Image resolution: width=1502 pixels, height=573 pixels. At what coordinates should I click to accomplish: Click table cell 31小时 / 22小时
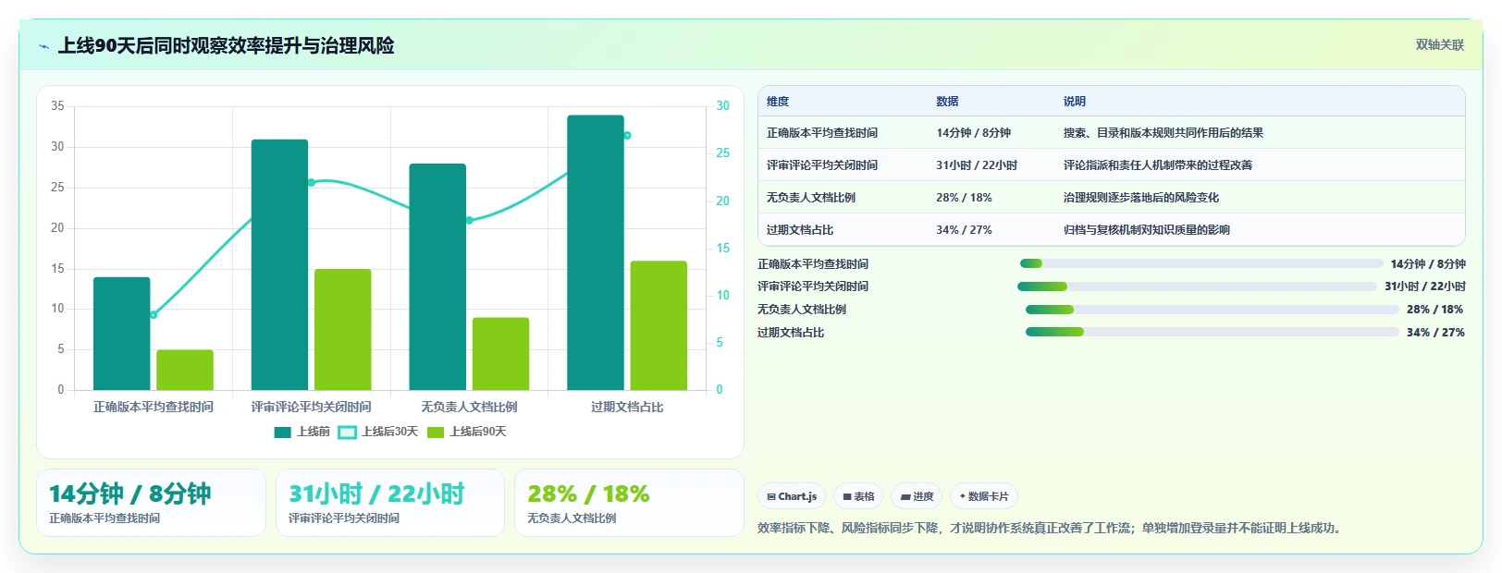coord(977,165)
